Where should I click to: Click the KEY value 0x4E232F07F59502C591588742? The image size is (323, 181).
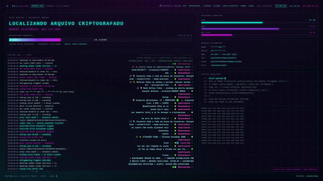click(223, 58)
